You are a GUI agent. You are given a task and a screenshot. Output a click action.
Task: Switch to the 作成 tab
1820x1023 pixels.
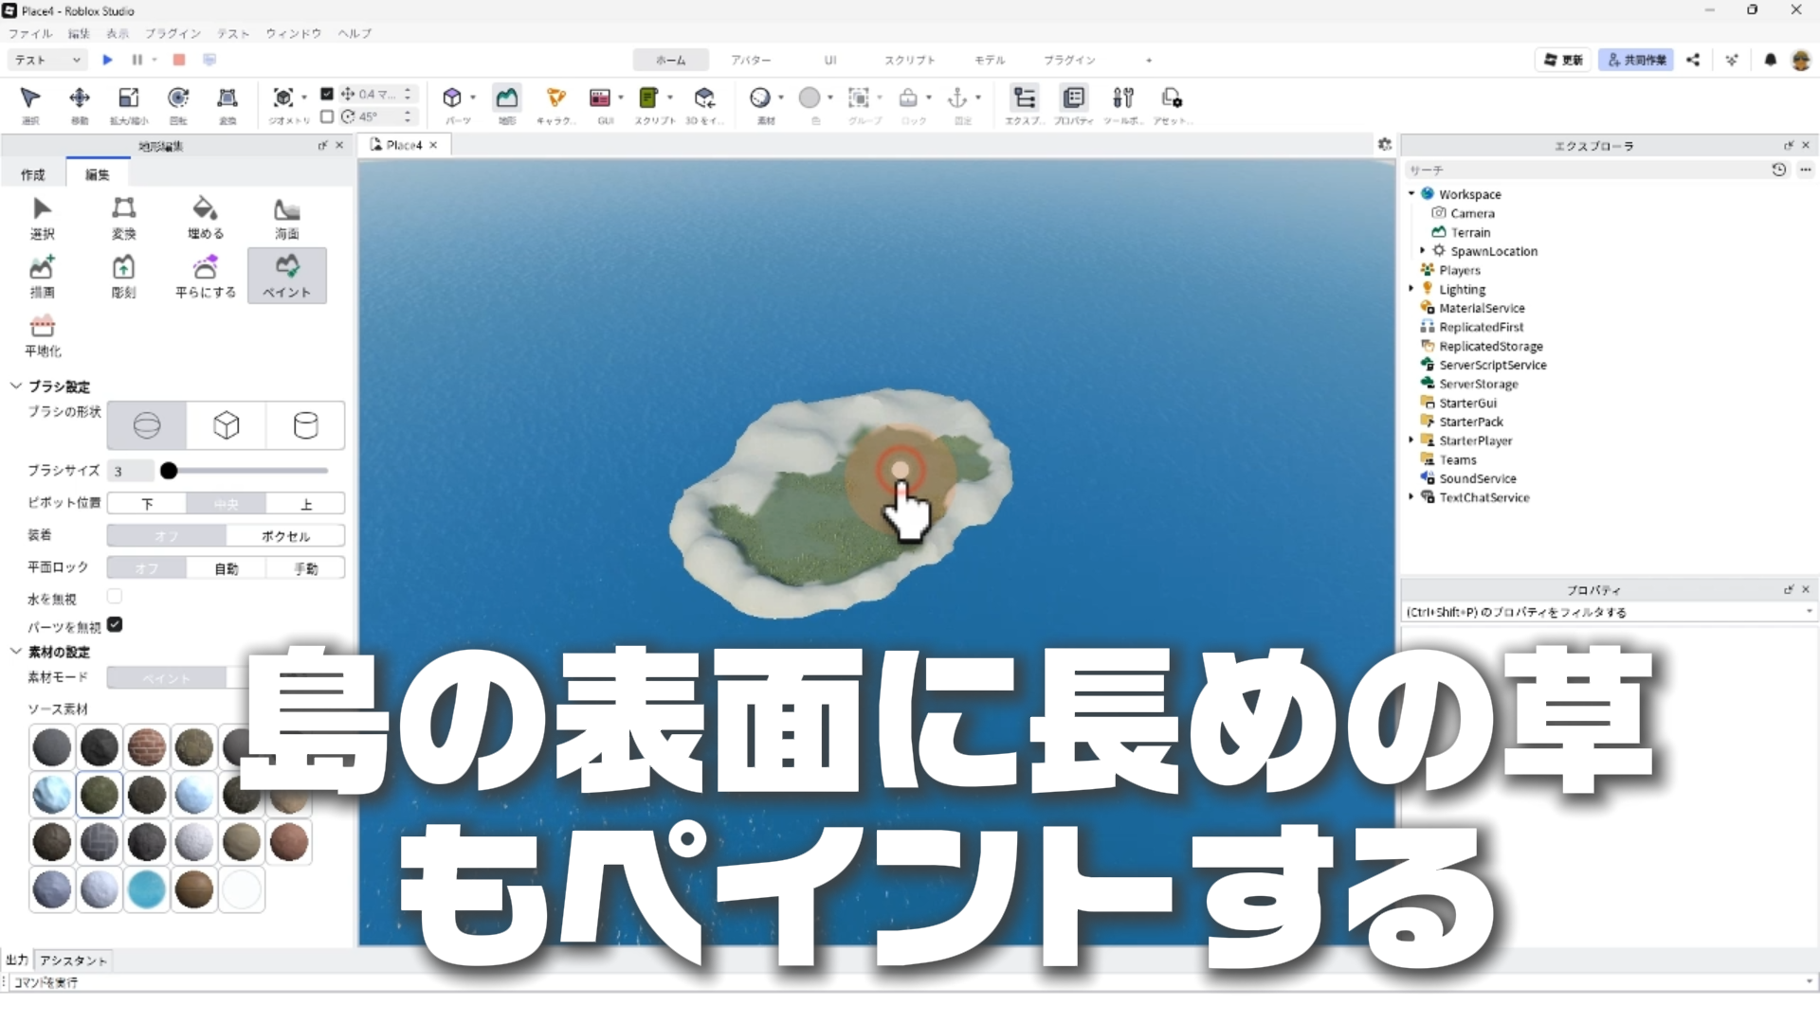[33, 174]
